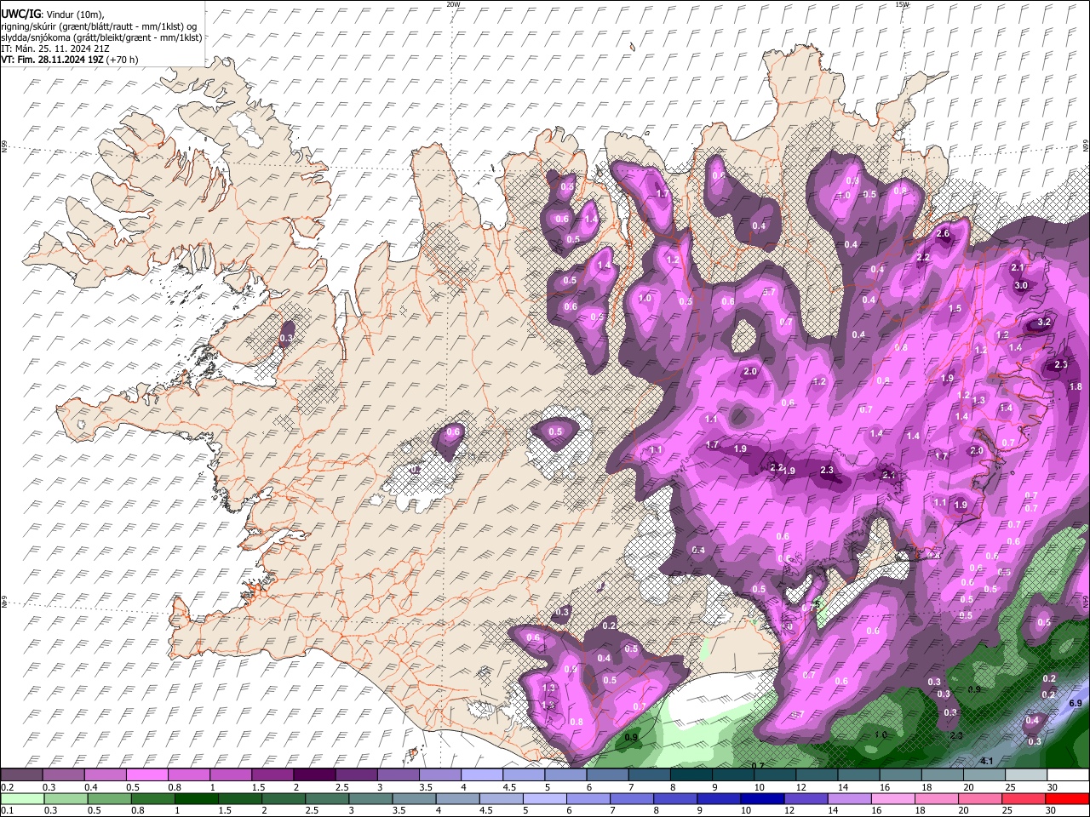
Task: Pick the 12–14 indigo rain legend swatch
Action: [x=806, y=798]
